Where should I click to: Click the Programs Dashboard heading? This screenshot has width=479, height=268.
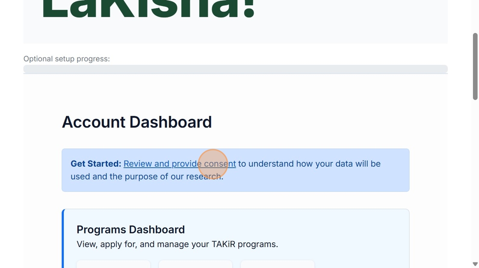pyautogui.click(x=130, y=230)
